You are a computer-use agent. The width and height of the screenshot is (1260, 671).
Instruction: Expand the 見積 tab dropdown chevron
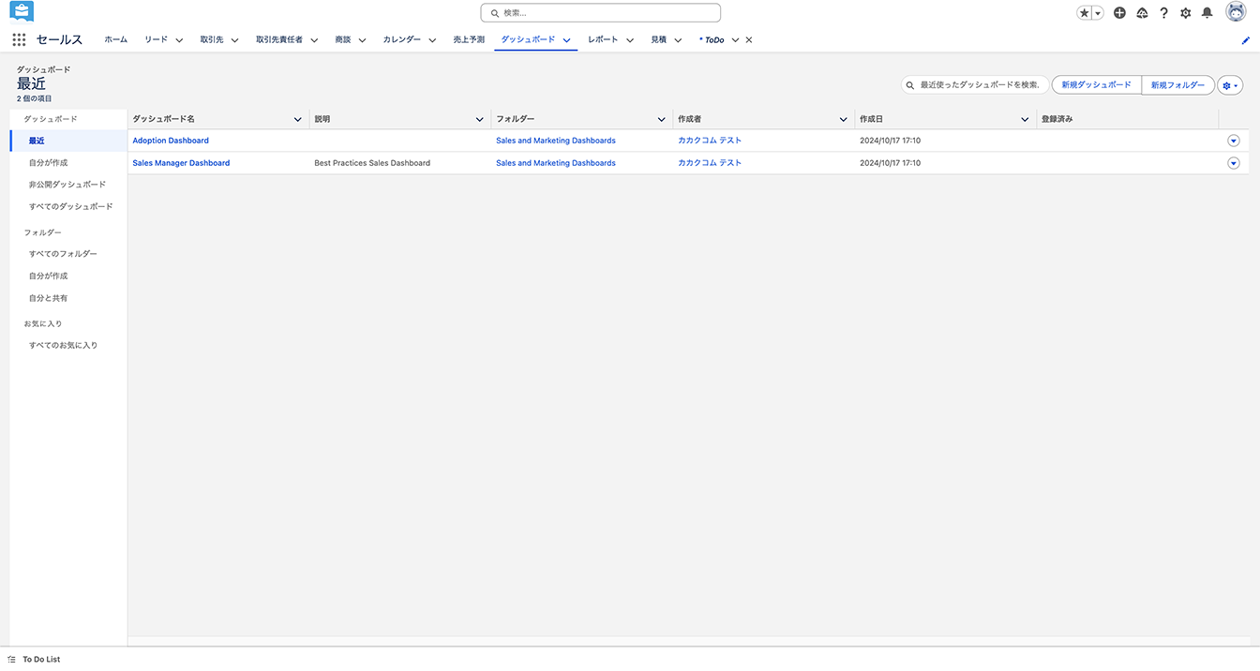tap(678, 40)
